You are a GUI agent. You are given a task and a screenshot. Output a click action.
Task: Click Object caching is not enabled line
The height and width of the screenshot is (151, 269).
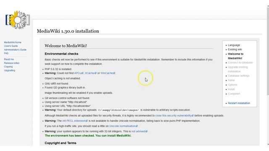tap(63, 78)
